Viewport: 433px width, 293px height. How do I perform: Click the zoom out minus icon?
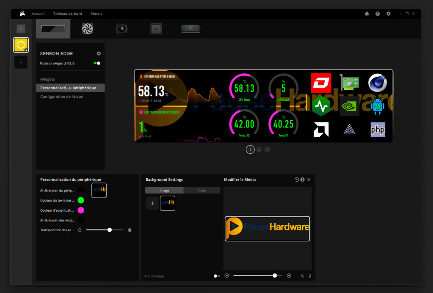click(227, 276)
